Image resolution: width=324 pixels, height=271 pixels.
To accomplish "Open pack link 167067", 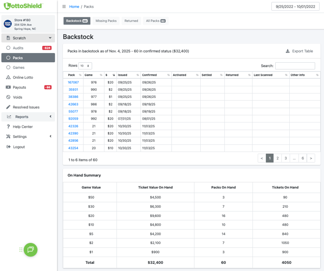I will tap(73, 82).
